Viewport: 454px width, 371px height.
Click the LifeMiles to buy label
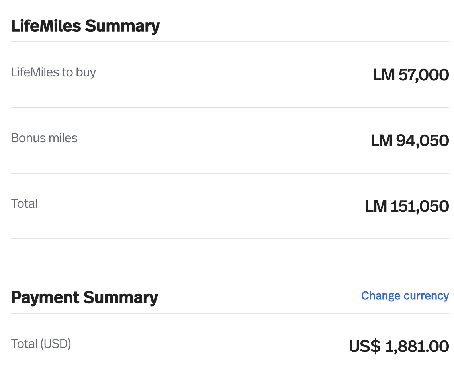pyautogui.click(x=53, y=72)
